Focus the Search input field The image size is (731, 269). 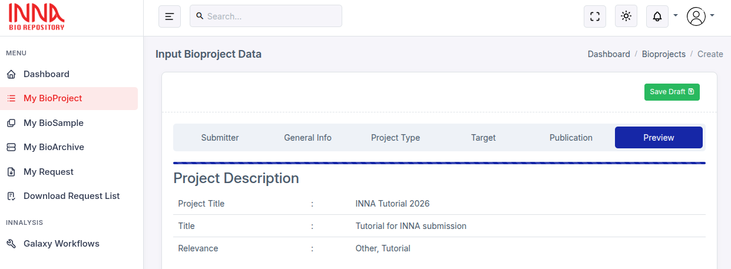coord(266,16)
